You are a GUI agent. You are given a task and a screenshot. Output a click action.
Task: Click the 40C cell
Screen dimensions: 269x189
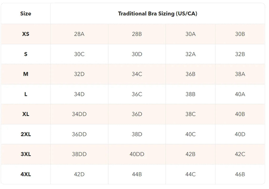(x=190, y=134)
